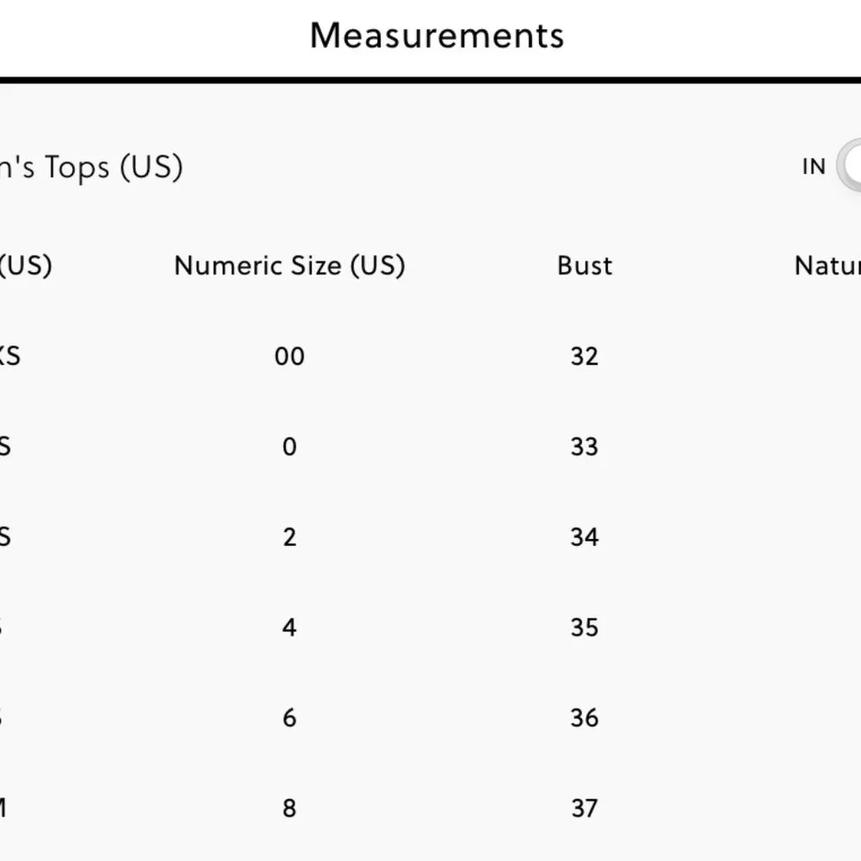
Task: Select the Tops (US) heading
Action: [91, 167]
